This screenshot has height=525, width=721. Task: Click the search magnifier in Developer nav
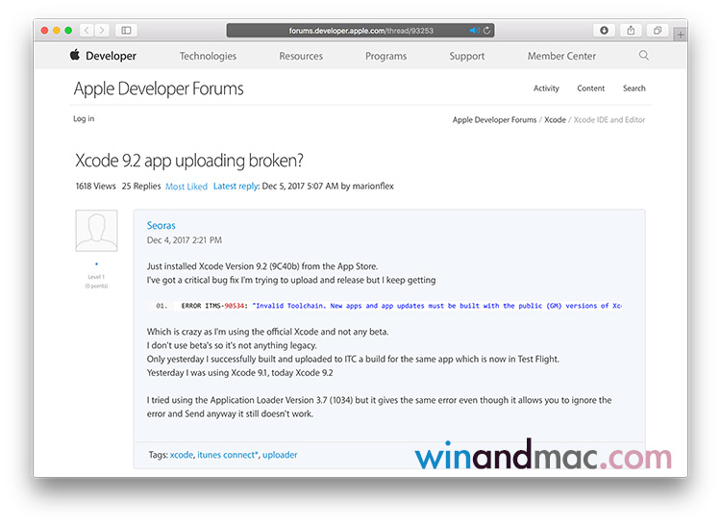point(644,56)
